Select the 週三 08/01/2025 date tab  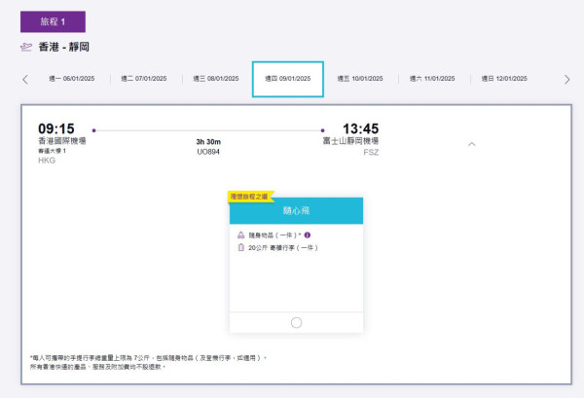coord(216,79)
